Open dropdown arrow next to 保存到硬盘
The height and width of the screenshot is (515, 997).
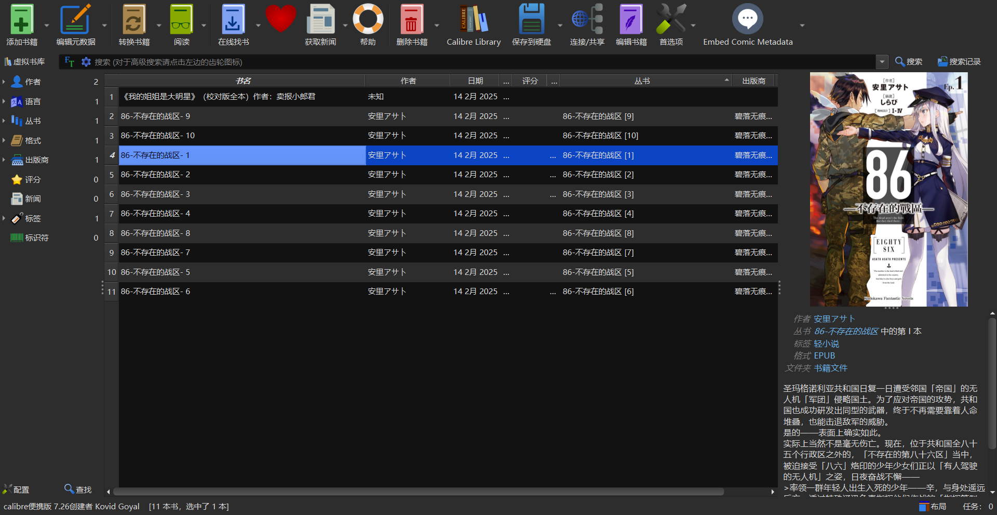pyautogui.click(x=560, y=25)
